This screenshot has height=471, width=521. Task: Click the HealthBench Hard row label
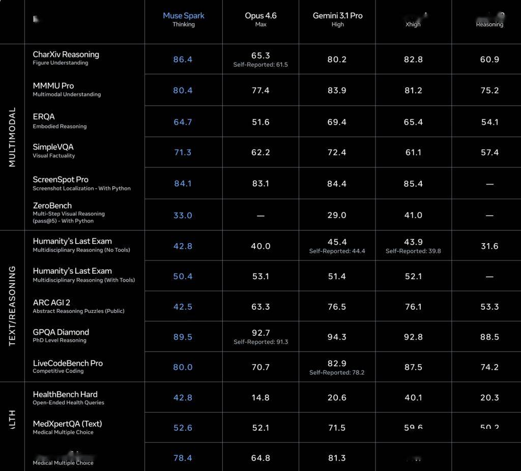tap(65, 394)
